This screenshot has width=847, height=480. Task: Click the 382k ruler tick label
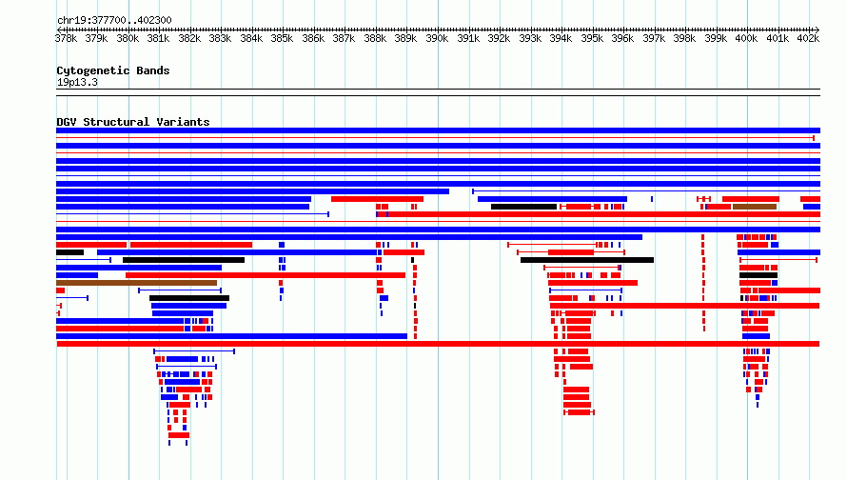coord(189,38)
